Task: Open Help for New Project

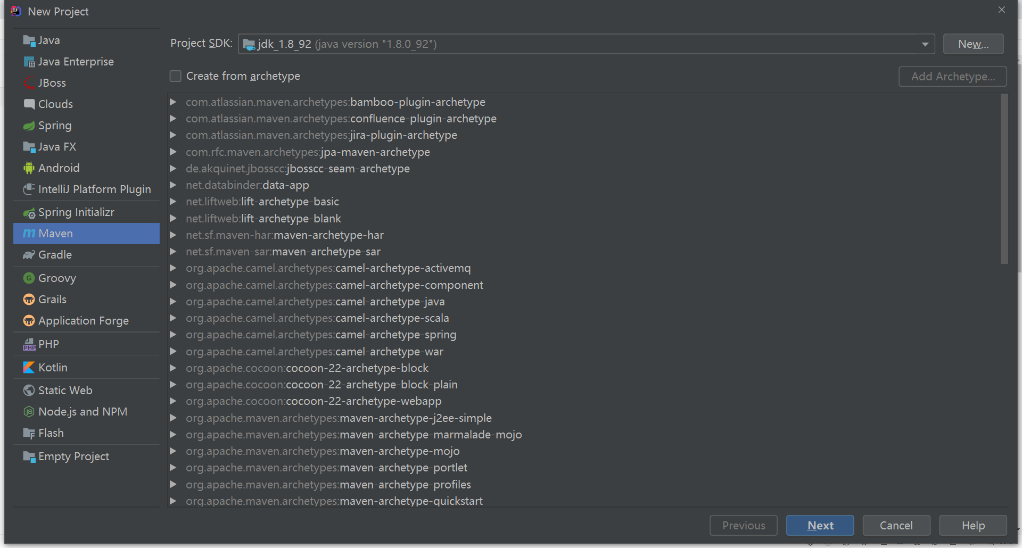Action: tap(973, 526)
